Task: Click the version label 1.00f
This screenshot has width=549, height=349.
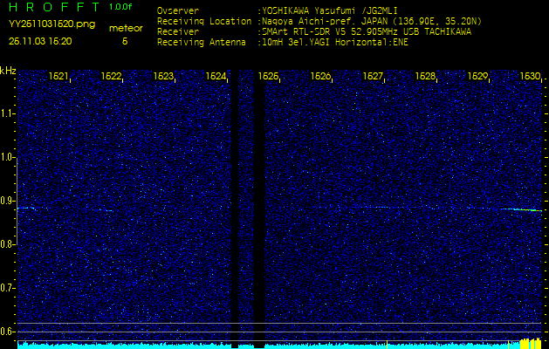Action: coord(120,7)
